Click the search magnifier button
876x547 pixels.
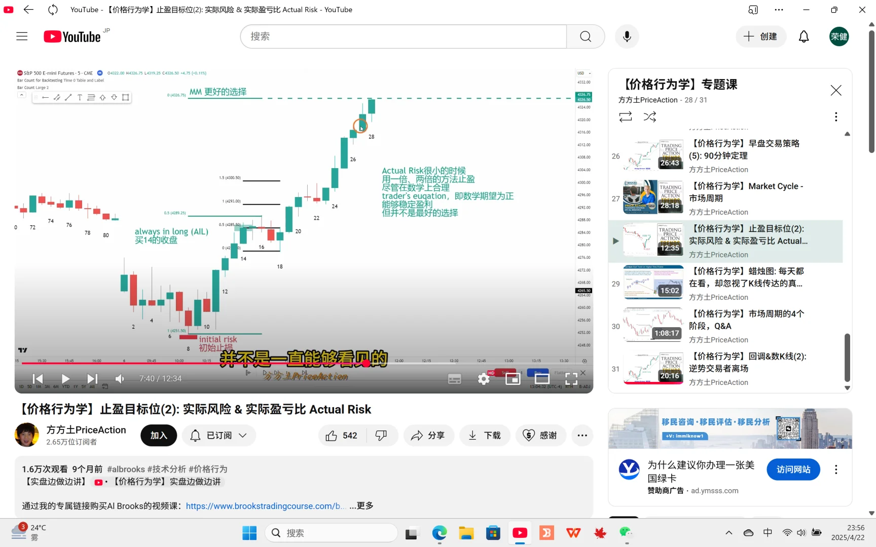586,36
